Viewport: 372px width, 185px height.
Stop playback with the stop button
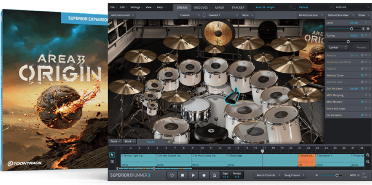click(x=183, y=175)
